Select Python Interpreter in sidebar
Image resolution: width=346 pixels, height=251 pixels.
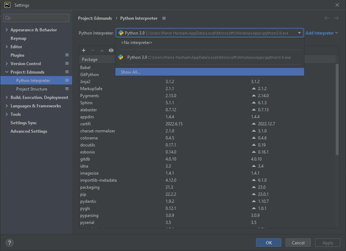36,80
